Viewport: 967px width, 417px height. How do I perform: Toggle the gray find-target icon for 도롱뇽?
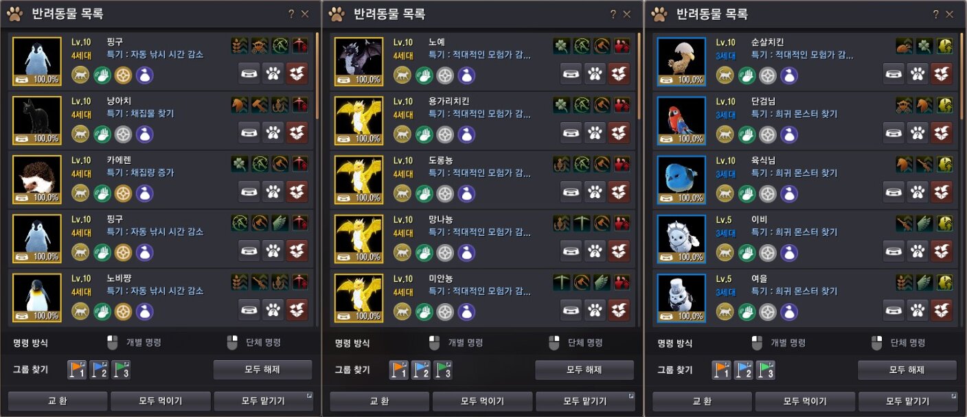(446, 193)
